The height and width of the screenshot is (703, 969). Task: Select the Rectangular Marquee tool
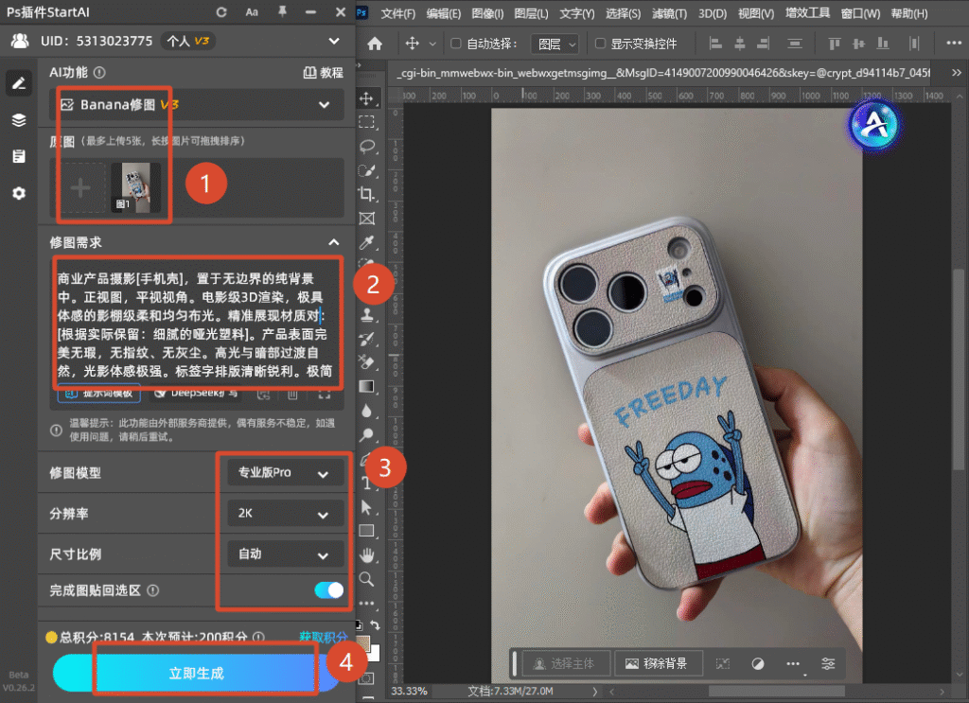(x=366, y=122)
